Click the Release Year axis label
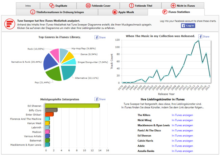The height and width of the screenshot is (155, 220). (x=166, y=94)
